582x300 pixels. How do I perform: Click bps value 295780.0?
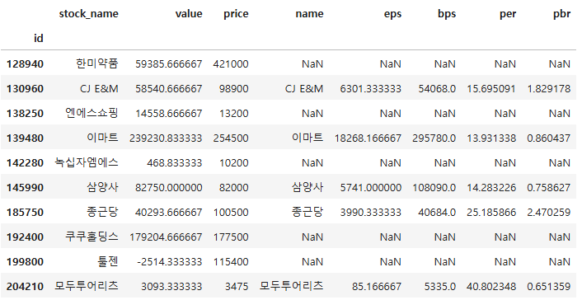coord(434,138)
